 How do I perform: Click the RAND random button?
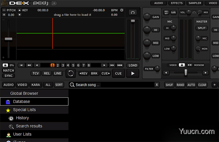[180, 85]
